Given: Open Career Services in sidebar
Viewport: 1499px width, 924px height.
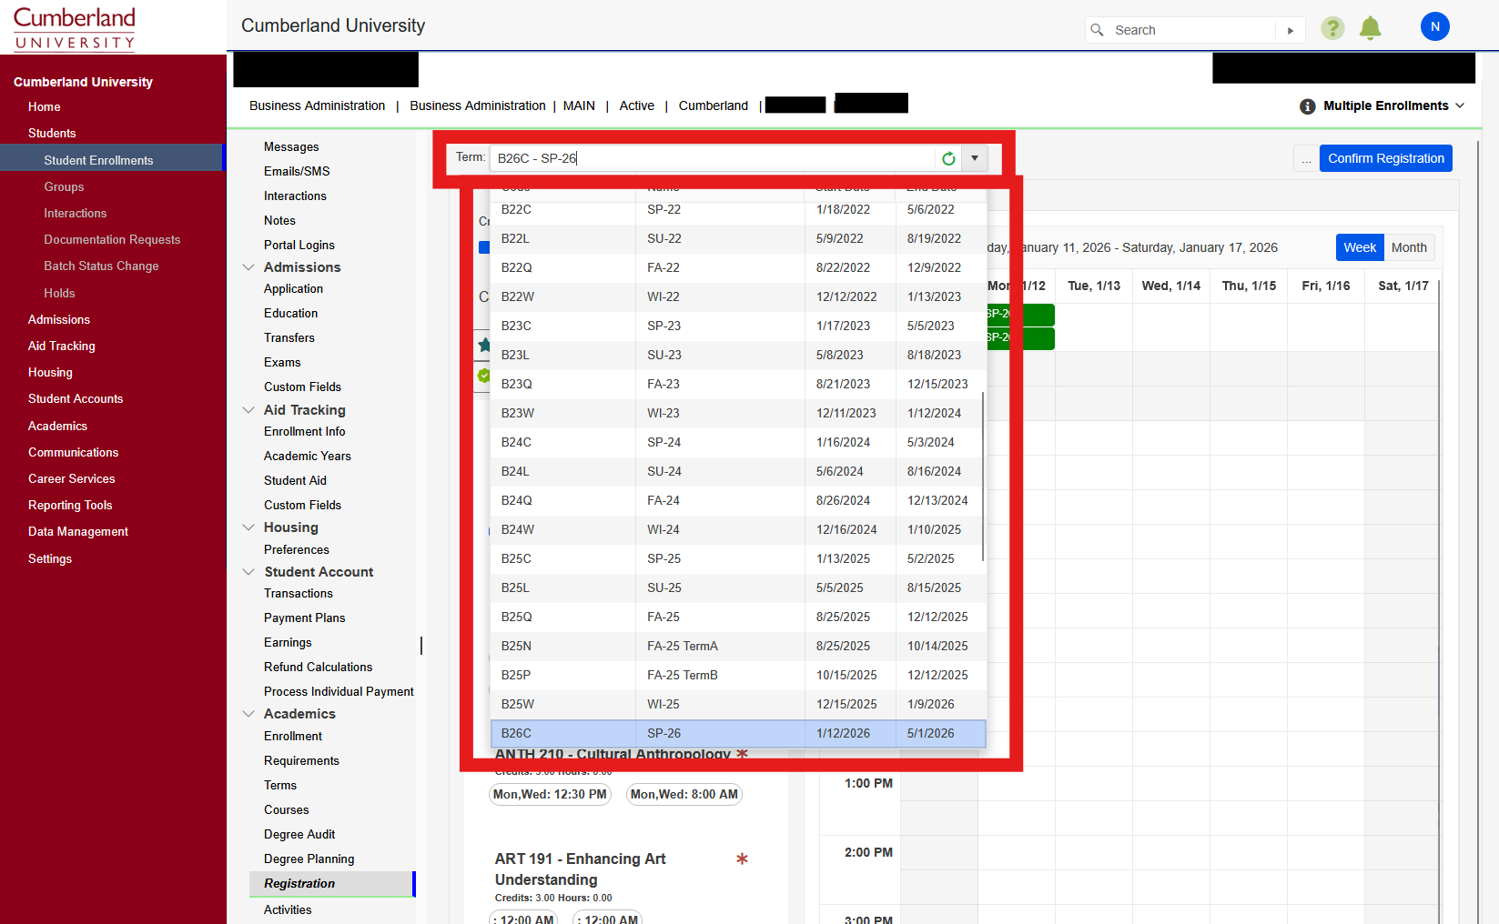Looking at the screenshot, I should coord(72,478).
